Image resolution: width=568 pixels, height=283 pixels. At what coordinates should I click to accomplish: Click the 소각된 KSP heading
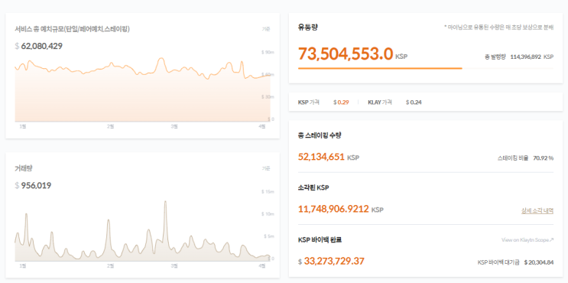313,187
